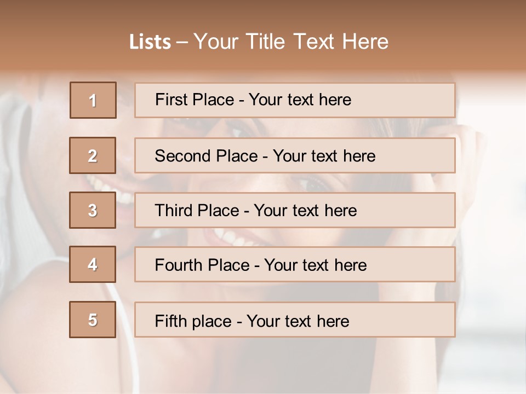
Task: Select the number 4 box
Action: 93,264
